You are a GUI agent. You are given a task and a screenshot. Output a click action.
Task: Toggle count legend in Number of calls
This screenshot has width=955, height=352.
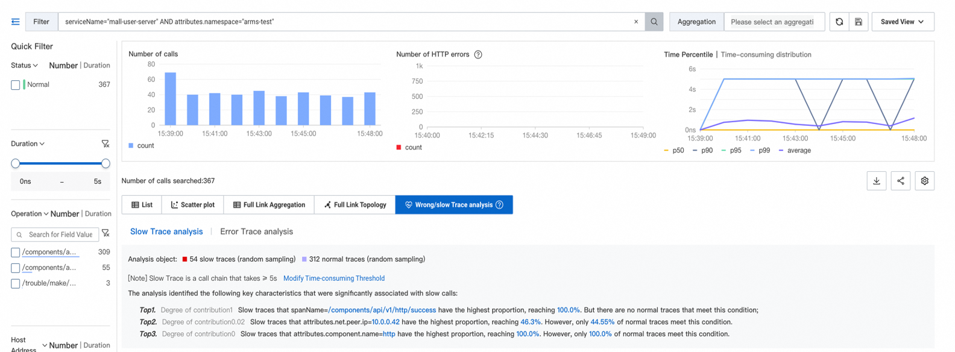pos(141,146)
